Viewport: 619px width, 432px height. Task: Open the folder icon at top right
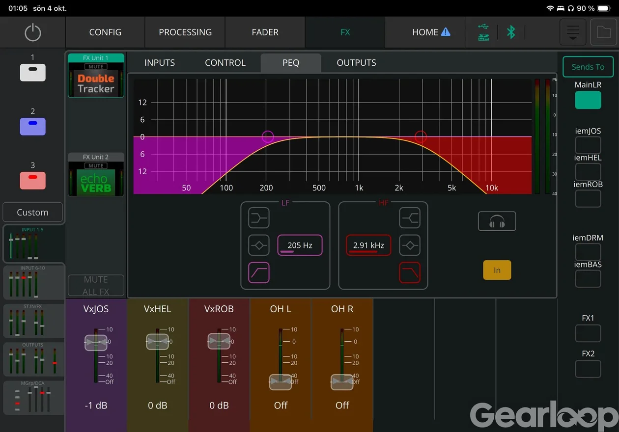point(604,32)
